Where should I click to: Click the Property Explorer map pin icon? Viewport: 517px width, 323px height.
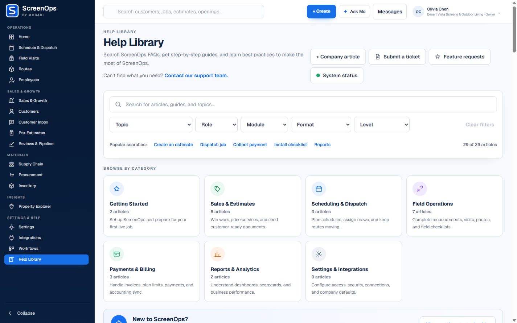click(12, 207)
